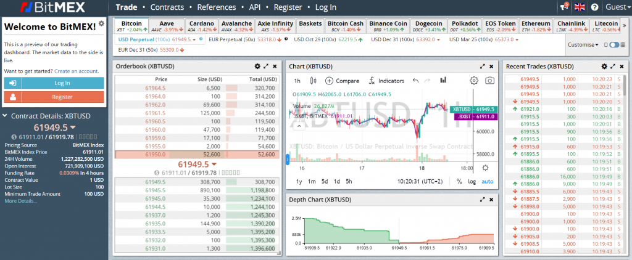Screen dimensions: 632x260
Task: Set chart range to 5d
Action: 325,182
